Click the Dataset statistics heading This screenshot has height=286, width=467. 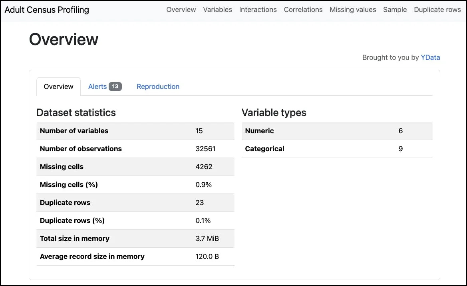click(x=76, y=112)
